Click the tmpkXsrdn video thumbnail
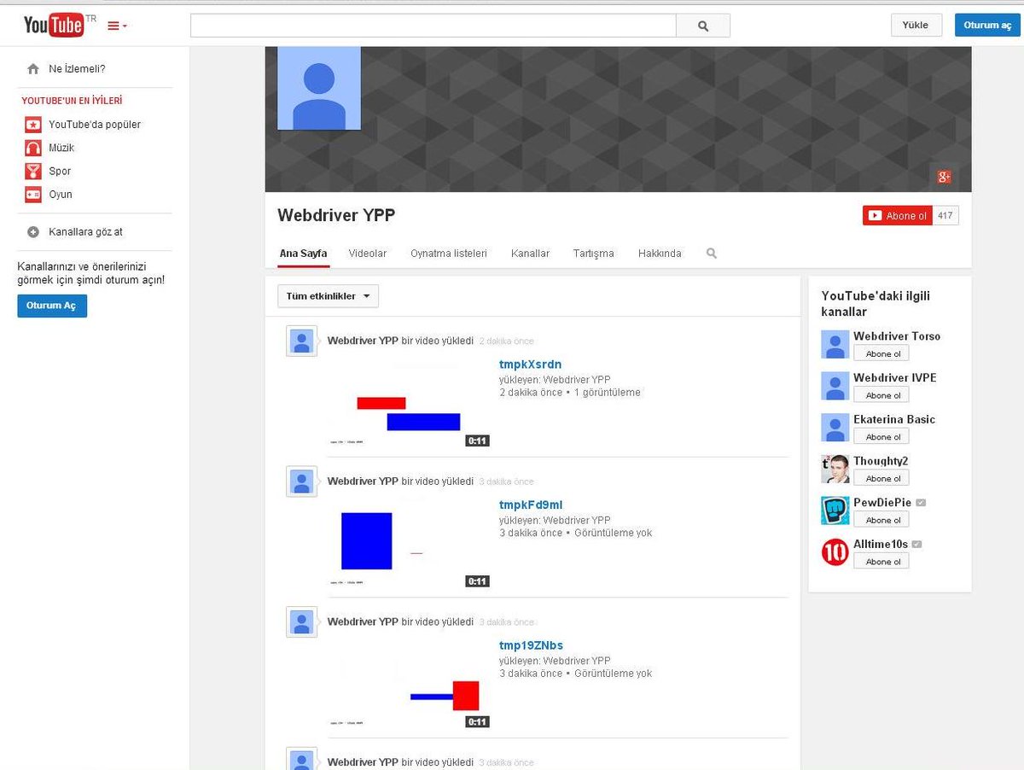Screen dimensions: 1024x770 click(410, 404)
